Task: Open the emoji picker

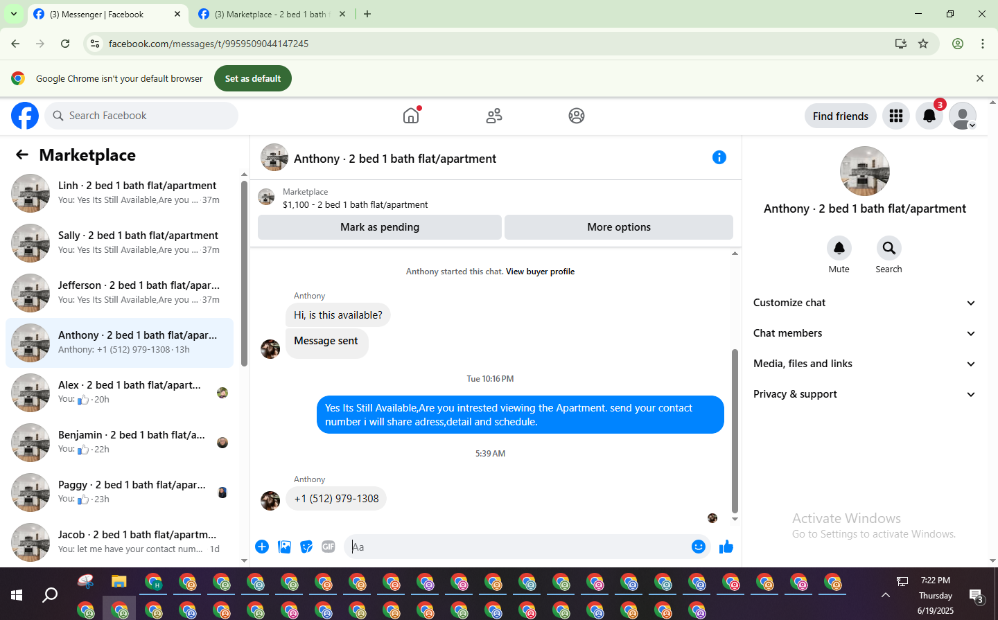Action: point(699,547)
